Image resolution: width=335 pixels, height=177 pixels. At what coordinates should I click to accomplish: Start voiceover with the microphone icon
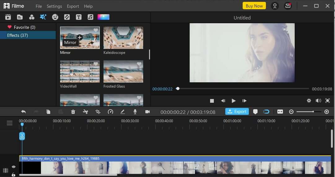(135, 112)
